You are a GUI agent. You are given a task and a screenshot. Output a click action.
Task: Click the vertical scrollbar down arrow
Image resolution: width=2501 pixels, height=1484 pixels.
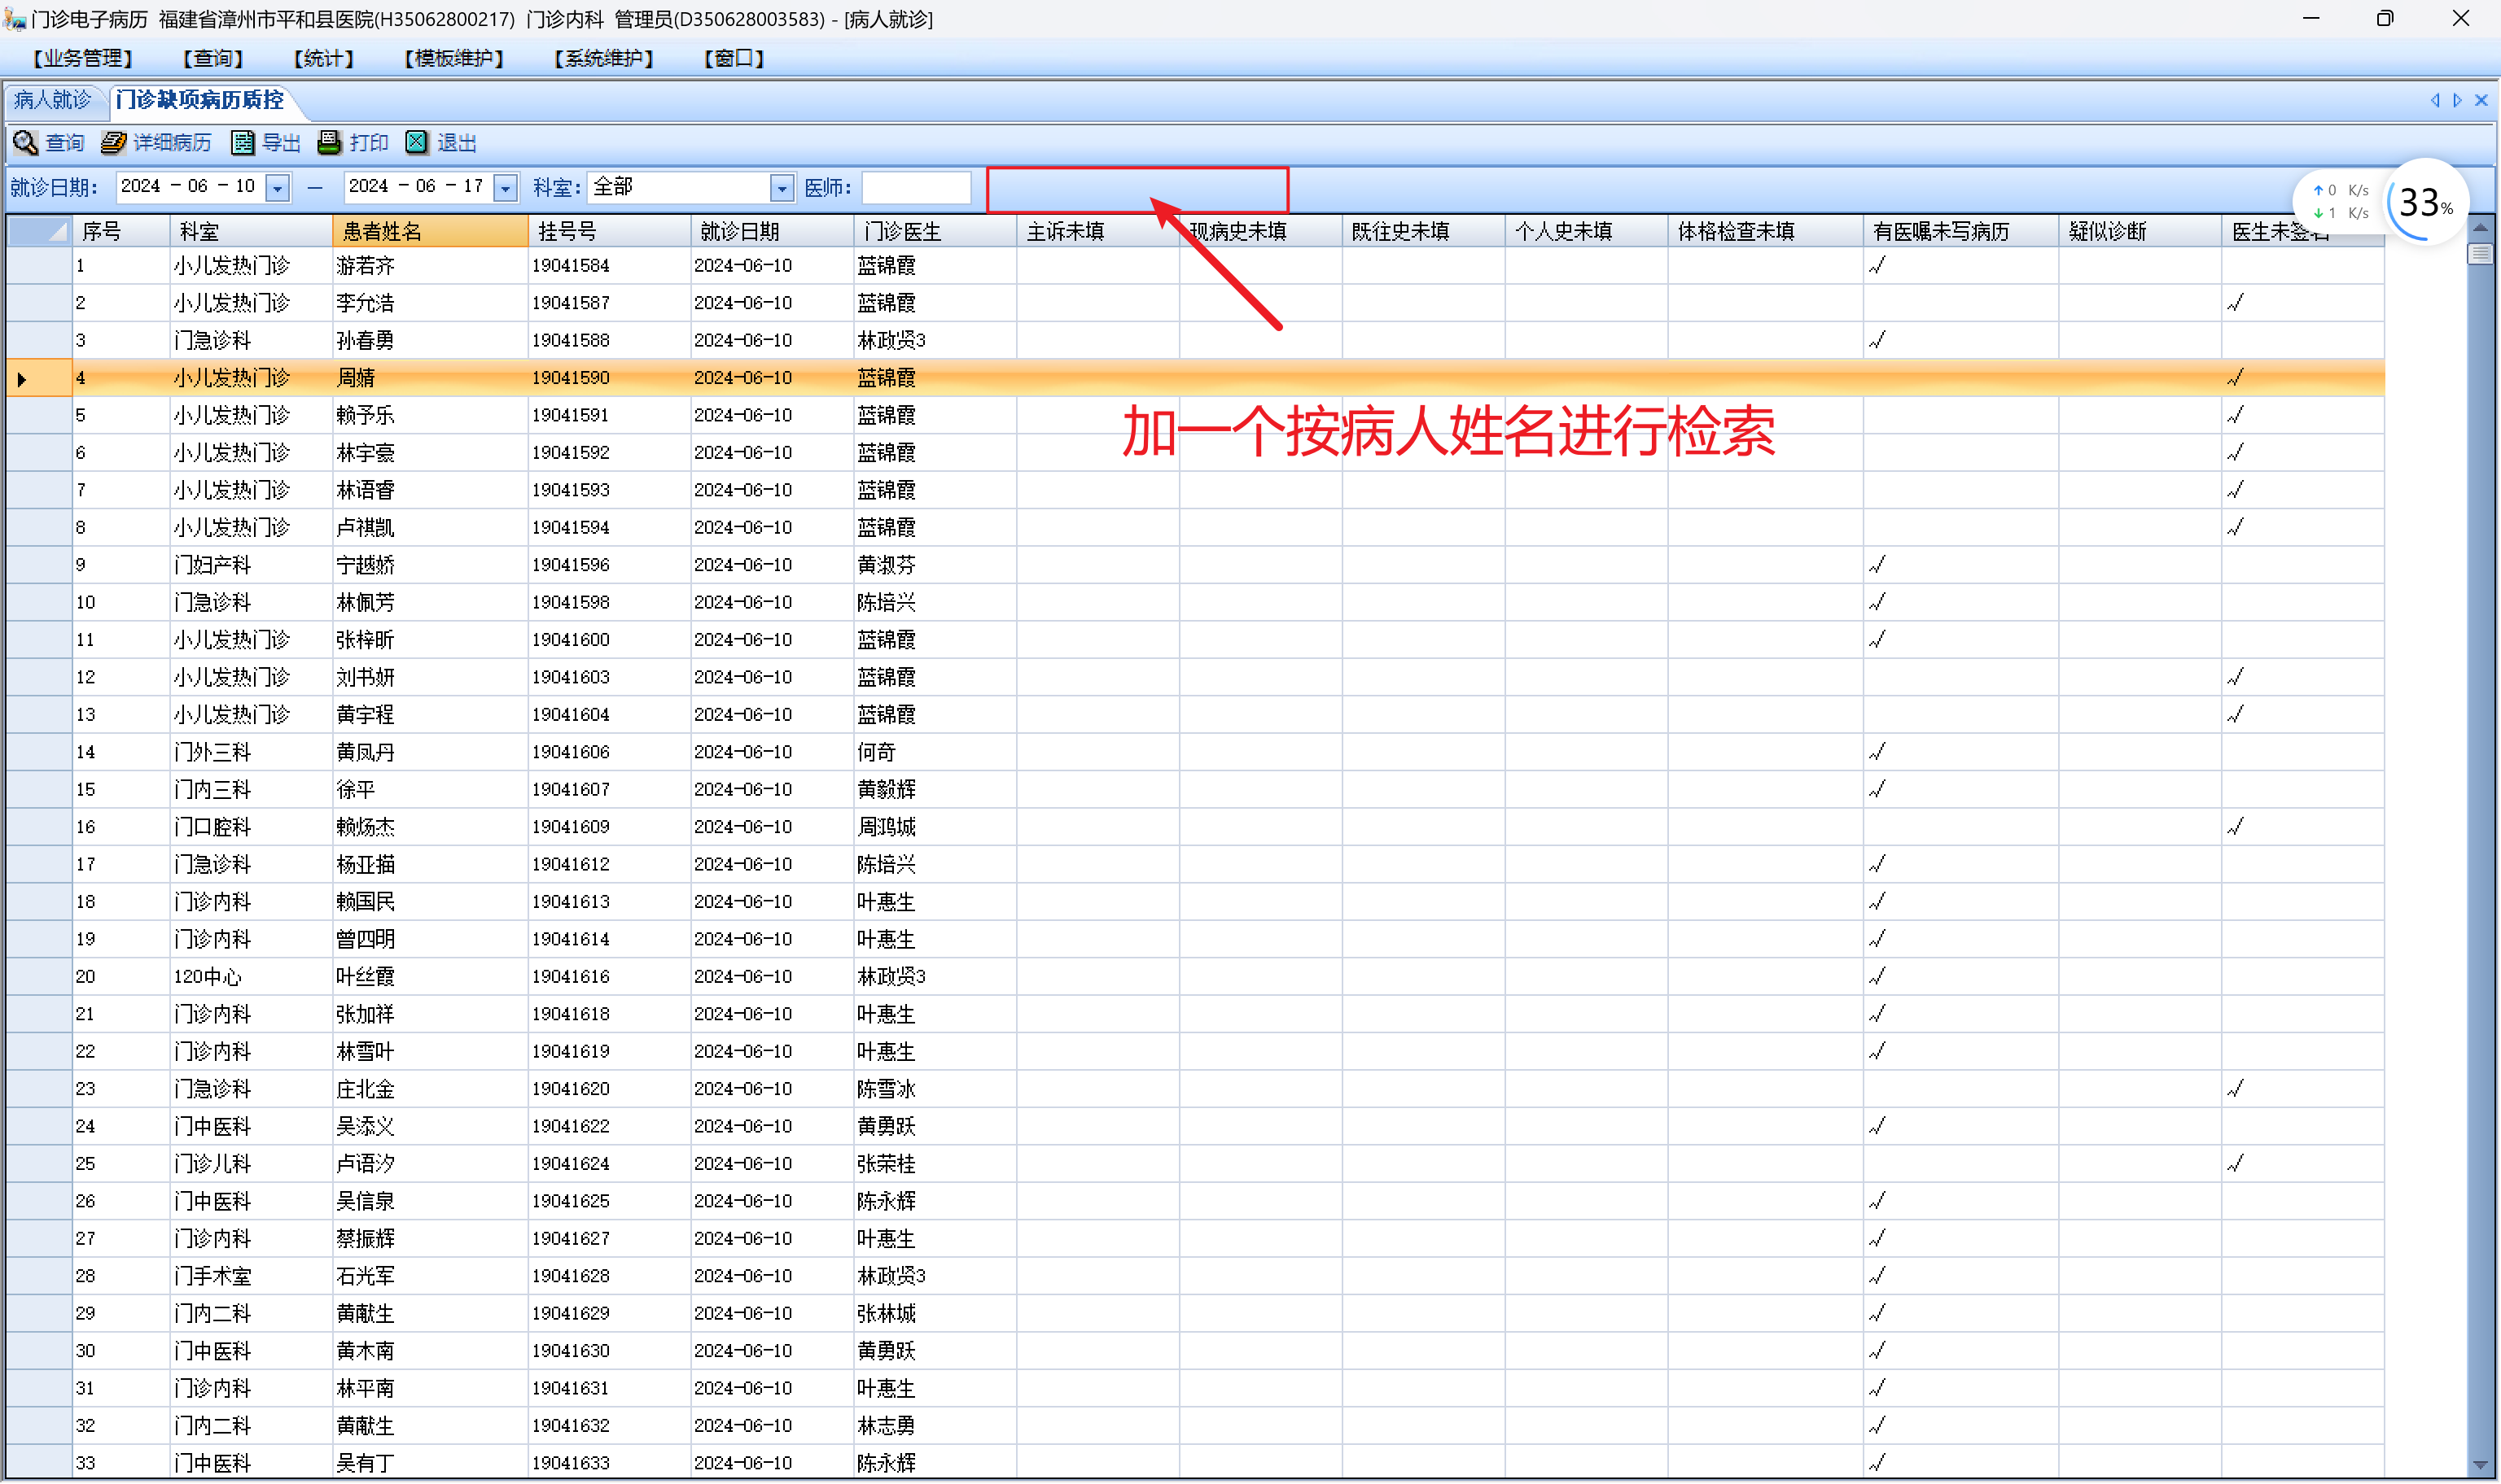click(2480, 1466)
